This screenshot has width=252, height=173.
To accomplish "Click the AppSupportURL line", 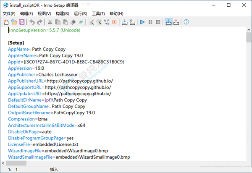I will click(60, 87).
